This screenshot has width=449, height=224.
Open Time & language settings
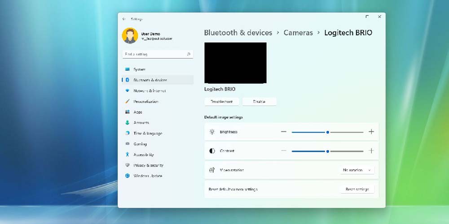click(x=148, y=134)
